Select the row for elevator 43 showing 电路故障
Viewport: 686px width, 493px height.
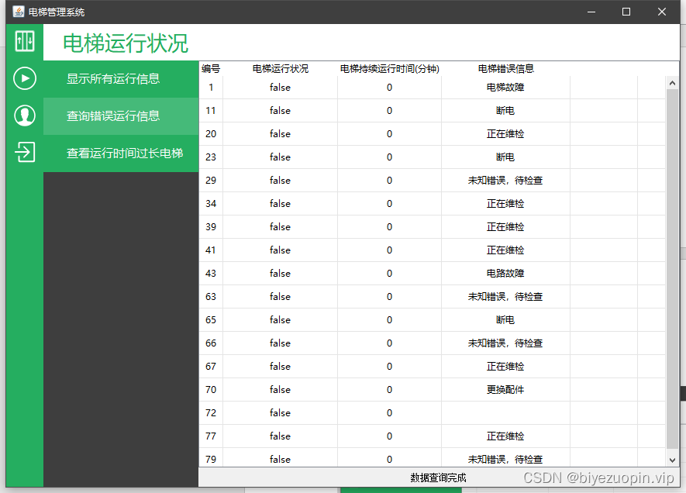[388, 273]
